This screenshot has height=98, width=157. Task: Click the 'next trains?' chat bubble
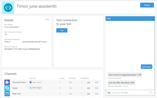click(147, 67)
